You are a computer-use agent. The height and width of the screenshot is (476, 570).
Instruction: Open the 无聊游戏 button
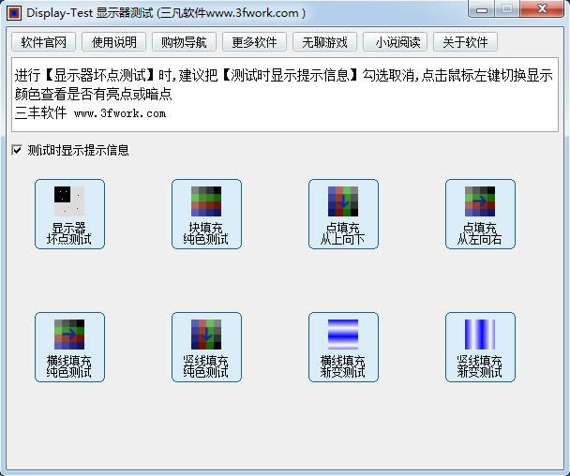tap(325, 42)
